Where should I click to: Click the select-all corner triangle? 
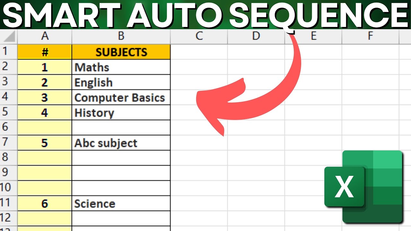coord(9,36)
